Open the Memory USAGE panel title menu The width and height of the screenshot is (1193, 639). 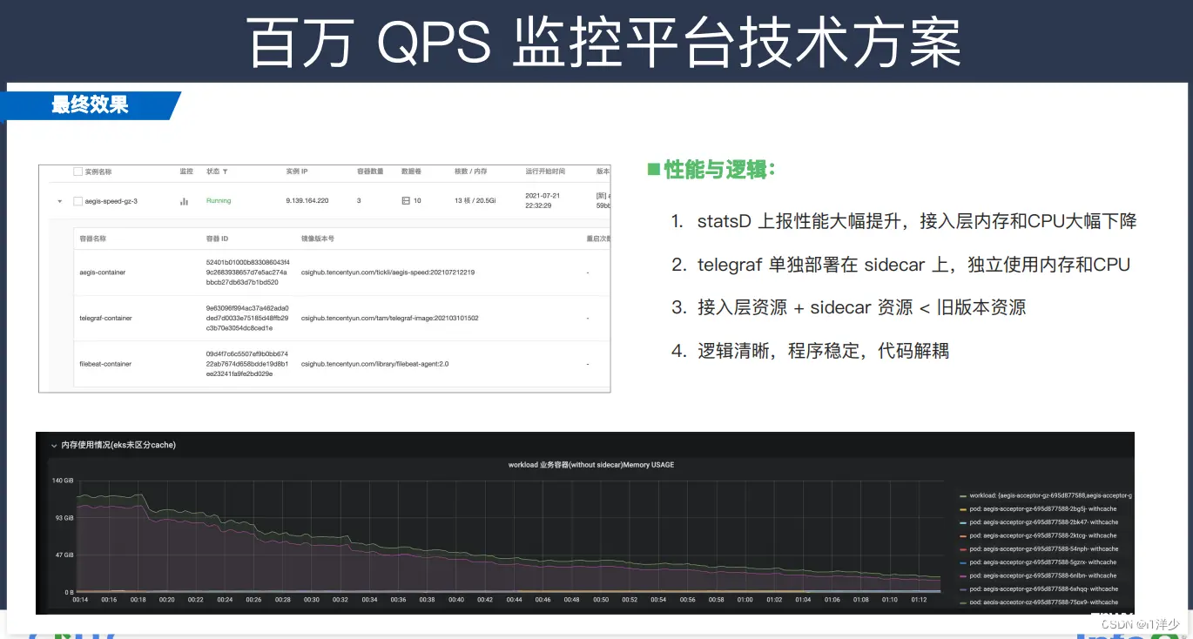590,465
